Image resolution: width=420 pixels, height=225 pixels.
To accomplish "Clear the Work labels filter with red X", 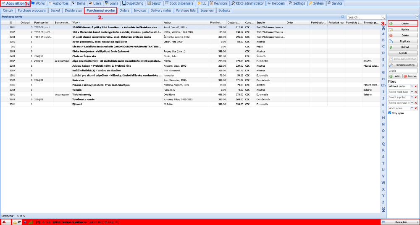I will click(416, 108).
